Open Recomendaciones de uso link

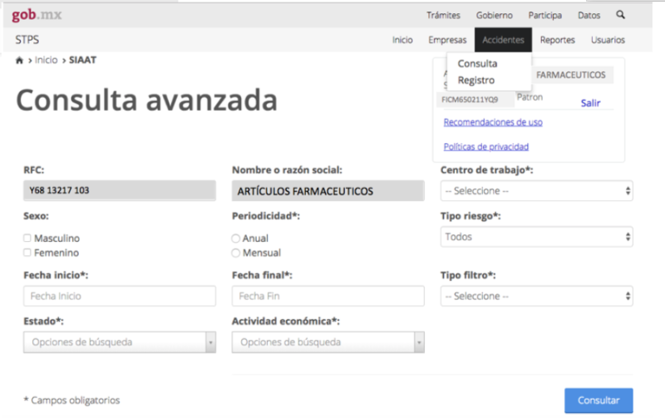pos(493,122)
